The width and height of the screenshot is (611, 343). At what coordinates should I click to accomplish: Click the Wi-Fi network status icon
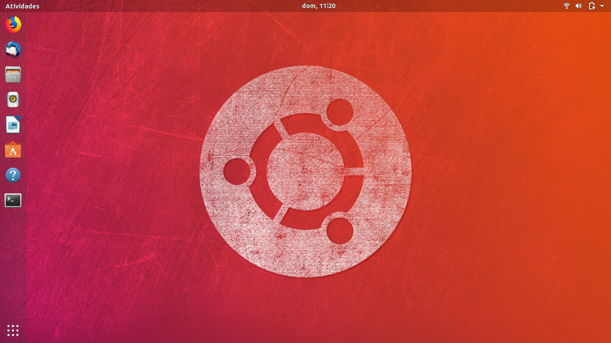point(567,6)
